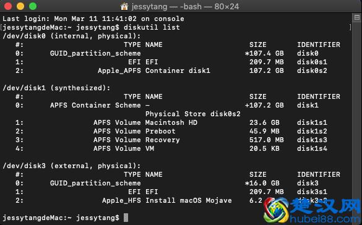This screenshot has height=225, width=362.
Task: Click 'Physical Store disk0s2' line
Action: click(x=193, y=114)
